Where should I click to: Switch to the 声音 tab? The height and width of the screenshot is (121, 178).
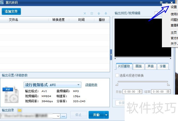click(151, 66)
